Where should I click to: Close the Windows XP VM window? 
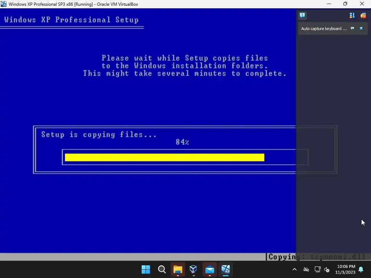362,4
